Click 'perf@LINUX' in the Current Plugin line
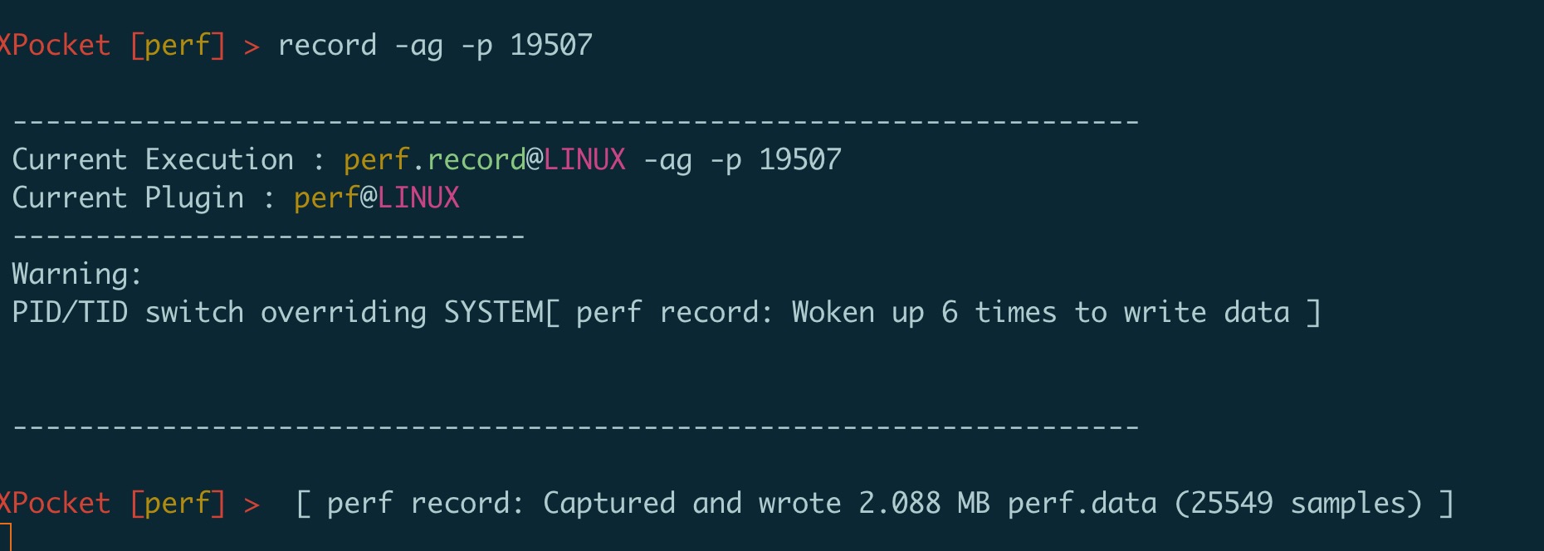Image resolution: width=1544 pixels, height=551 pixels. [377, 198]
